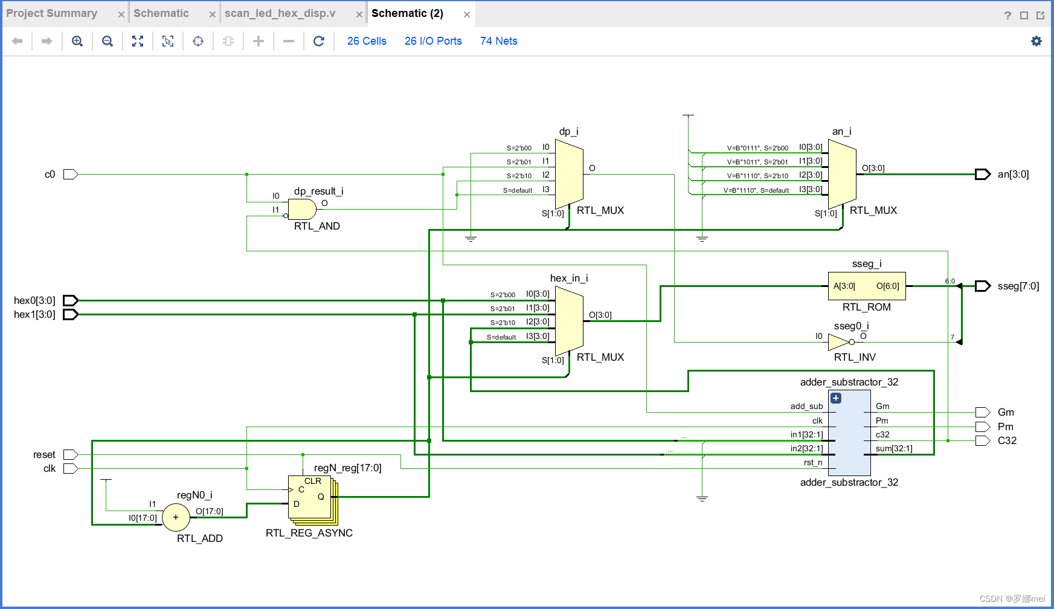Navigate back to previous schematic view
Screen dimensions: 1054x609
coord(17,41)
